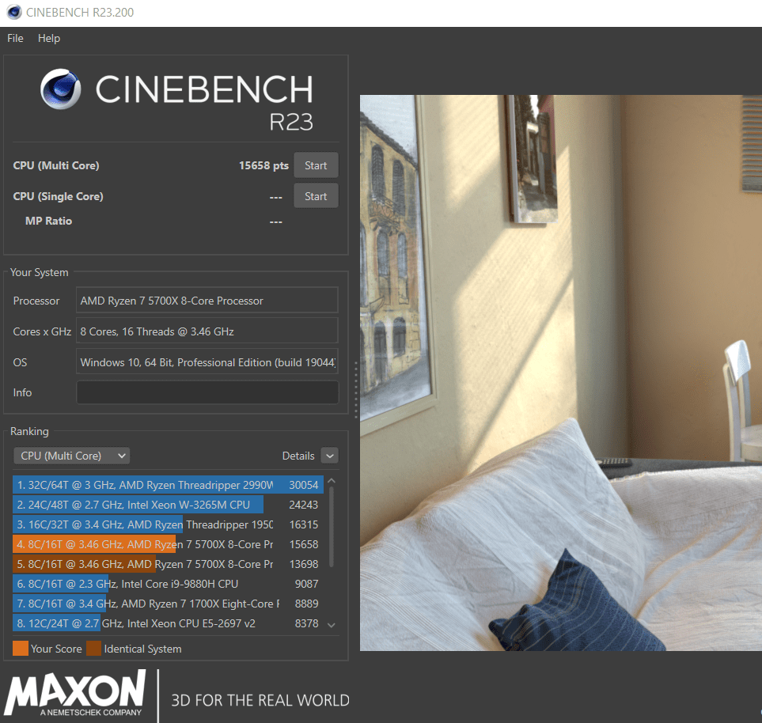This screenshot has width=762, height=723.
Task: Click the Cinebench title bar app icon
Action: tap(14, 12)
